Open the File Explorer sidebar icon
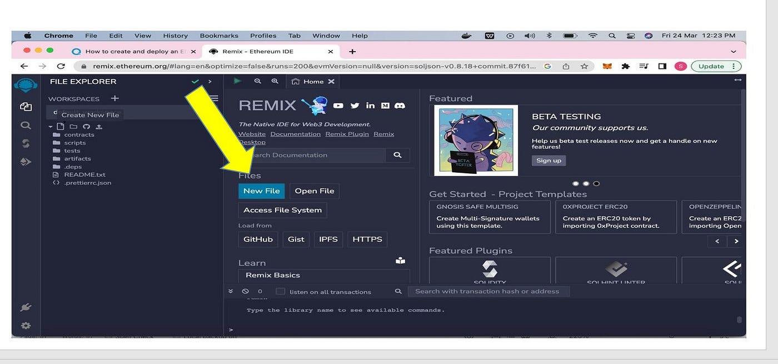Viewport: 778px width, 364px height. pyautogui.click(x=26, y=107)
